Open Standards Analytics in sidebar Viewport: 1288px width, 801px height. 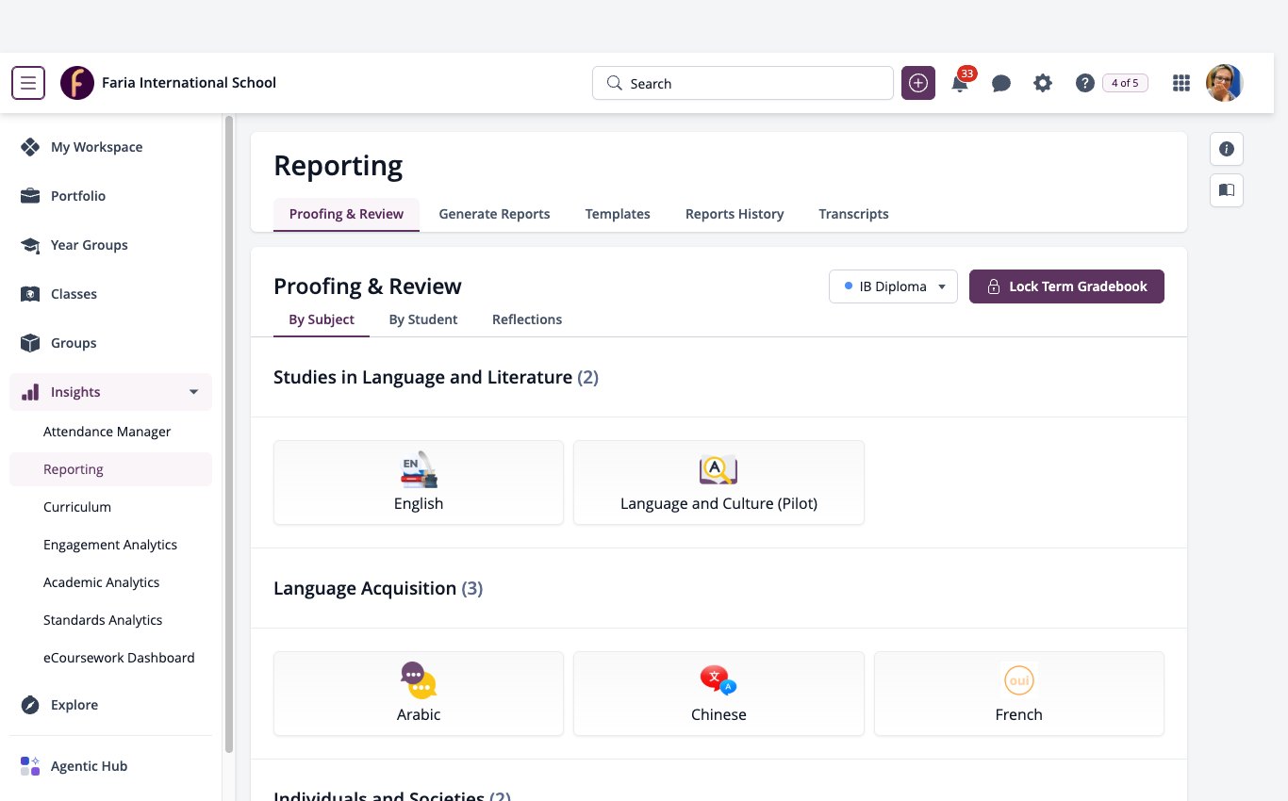(x=110, y=620)
